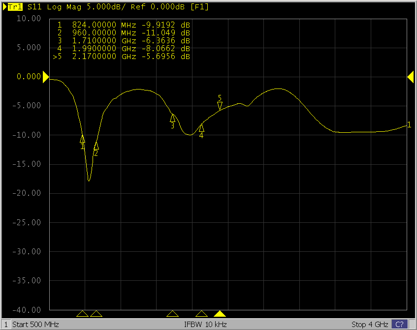This screenshot has width=417, height=330.
Task: Click the IFBW 10 kHz setting
Action: point(205,325)
